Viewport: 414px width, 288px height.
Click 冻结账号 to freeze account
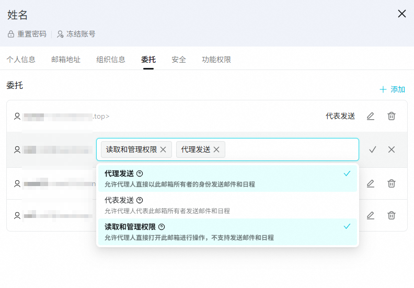76,34
